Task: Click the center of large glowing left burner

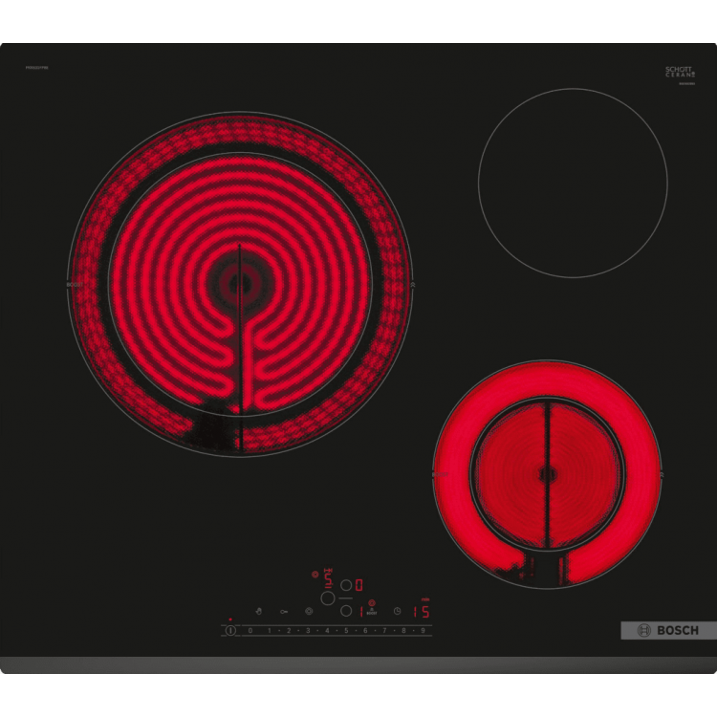Action: 240,284
